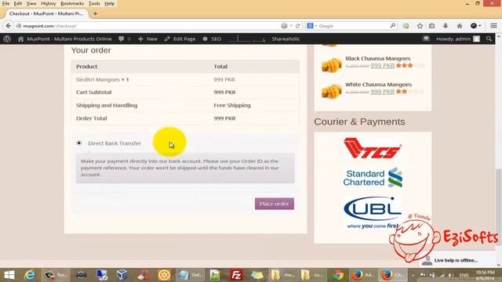Open the File menu
This screenshot has width=502, height=282.
pos(5,3)
